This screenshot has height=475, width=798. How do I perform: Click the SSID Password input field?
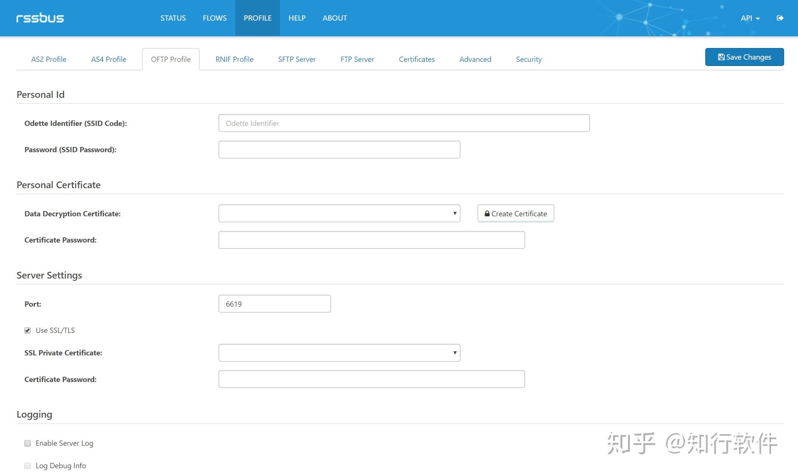(339, 150)
